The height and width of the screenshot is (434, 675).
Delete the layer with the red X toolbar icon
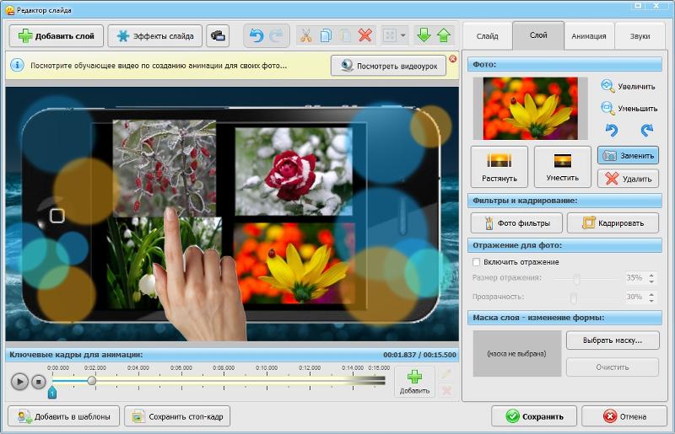coord(365,35)
